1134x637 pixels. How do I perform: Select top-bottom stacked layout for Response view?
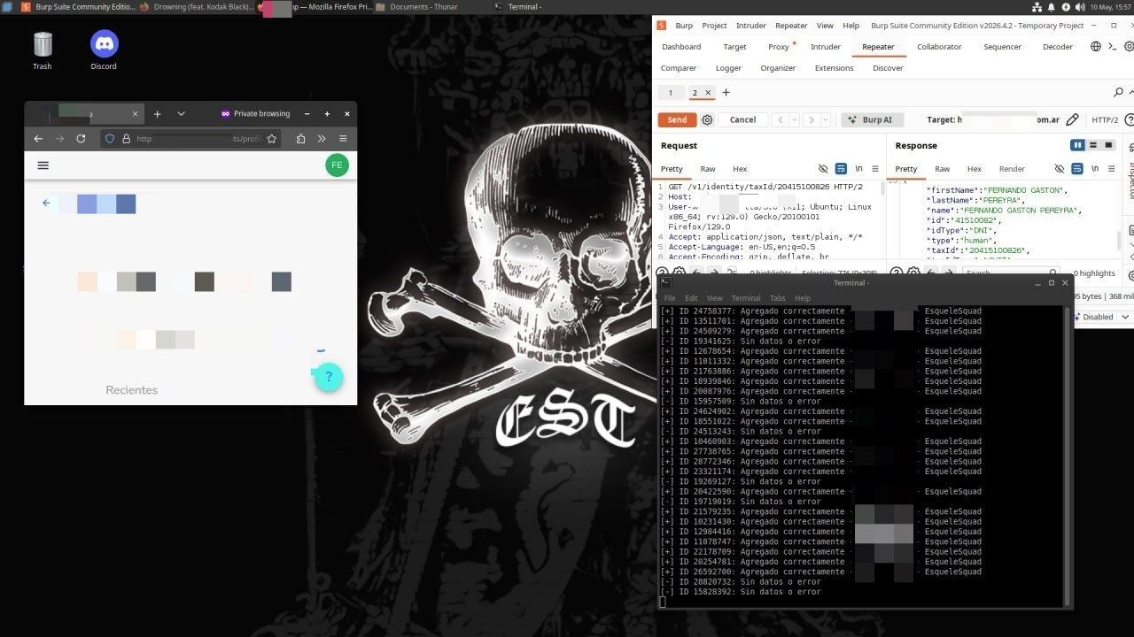click(x=1093, y=145)
